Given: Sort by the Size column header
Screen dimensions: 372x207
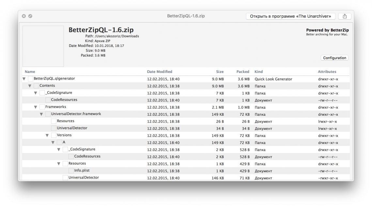Looking at the screenshot, I should [x=220, y=72].
